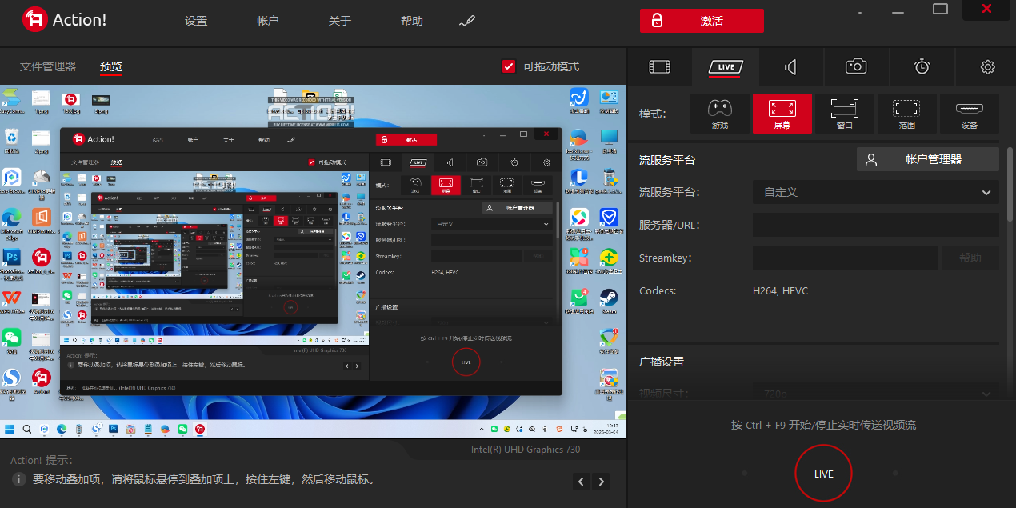Choose the 范围 region capture mode
The width and height of the screenshot is (1016, 508).
[x=906, y=114]
